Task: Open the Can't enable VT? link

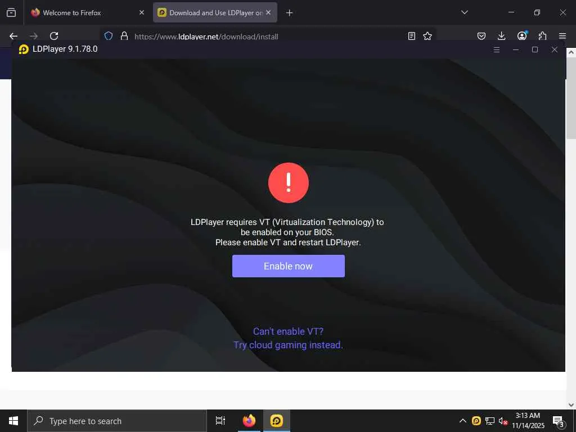Action: 289,331
